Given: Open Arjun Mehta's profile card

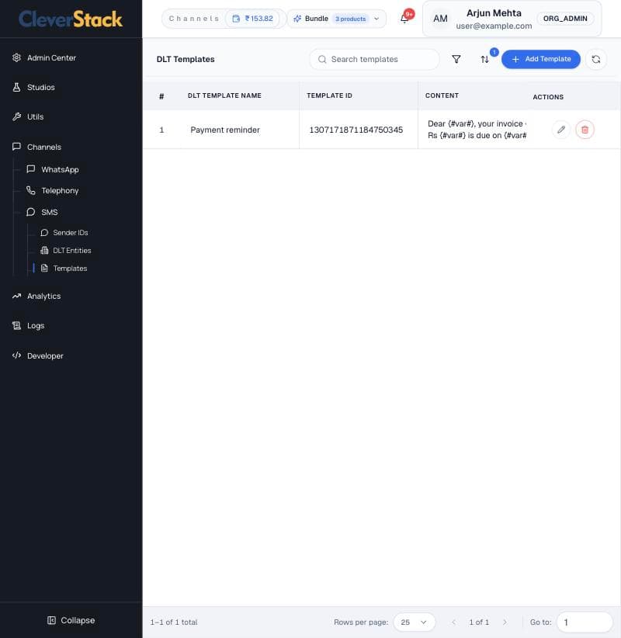Looking at the screenshot, I should 512,19.
